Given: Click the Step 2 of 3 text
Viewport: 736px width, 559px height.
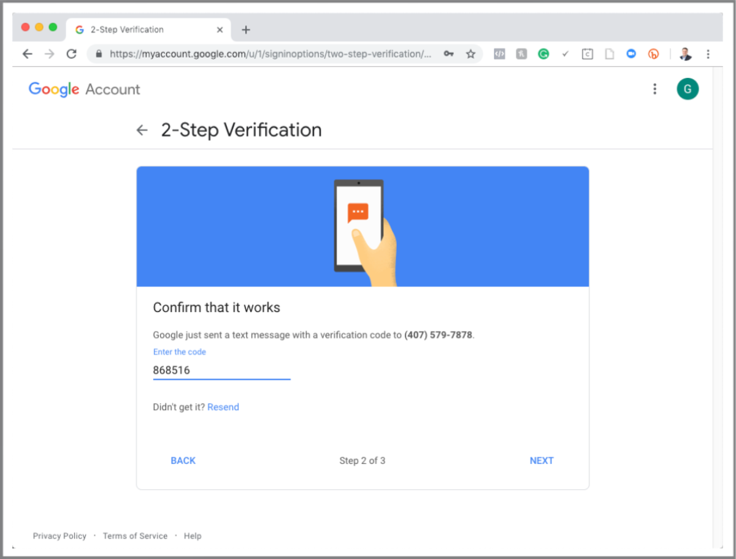Looking at the screenshot, I should click(362, 461).
